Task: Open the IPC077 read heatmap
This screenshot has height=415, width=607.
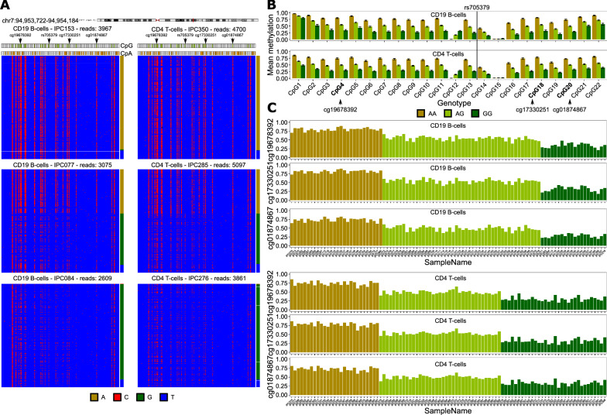Action: [60, 221]
